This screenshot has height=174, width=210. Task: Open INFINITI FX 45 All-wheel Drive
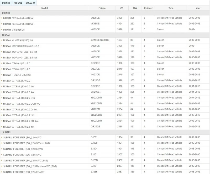(18, 24)
